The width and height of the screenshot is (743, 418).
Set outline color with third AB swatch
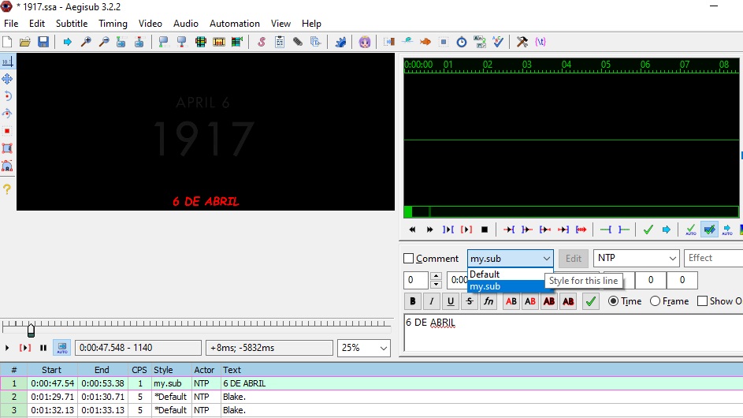pyautogui.click(x=549, y=301)
